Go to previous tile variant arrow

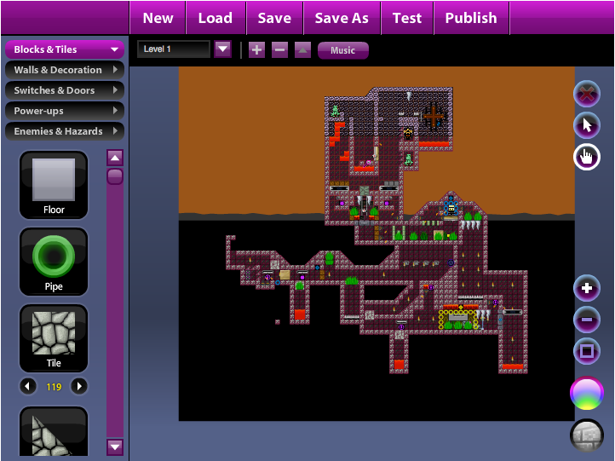point(27,387)
